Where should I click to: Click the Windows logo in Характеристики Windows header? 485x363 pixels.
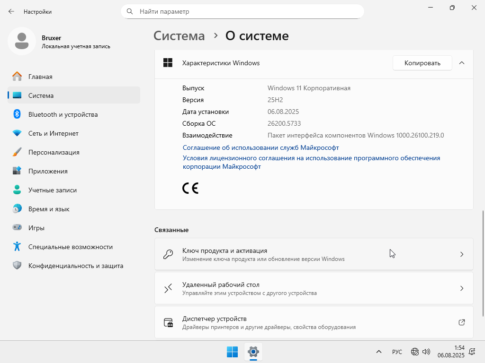point(168,63)
